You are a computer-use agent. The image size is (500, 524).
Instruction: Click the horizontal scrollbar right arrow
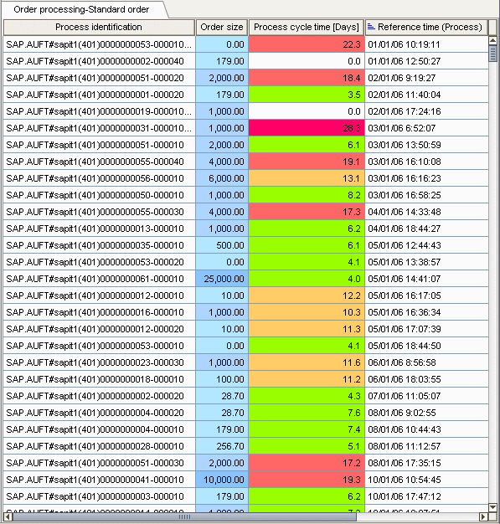(x=483, y=516)
